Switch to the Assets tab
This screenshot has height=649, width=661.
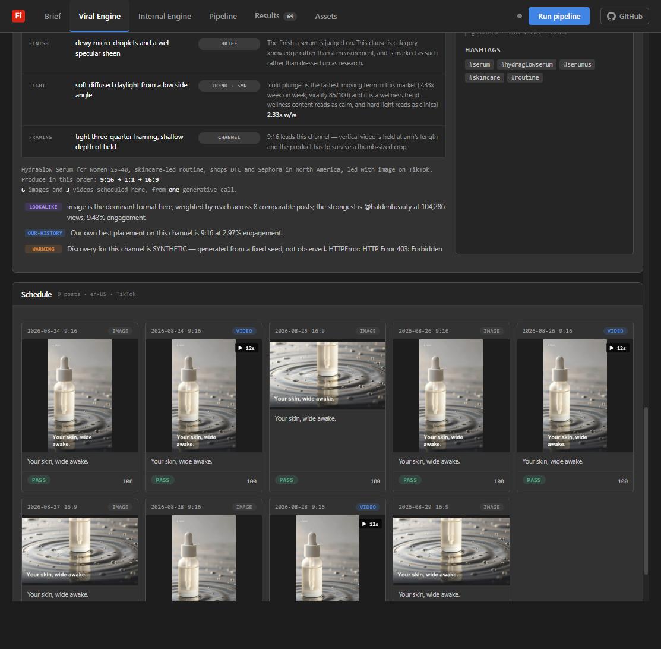(326, 16)
